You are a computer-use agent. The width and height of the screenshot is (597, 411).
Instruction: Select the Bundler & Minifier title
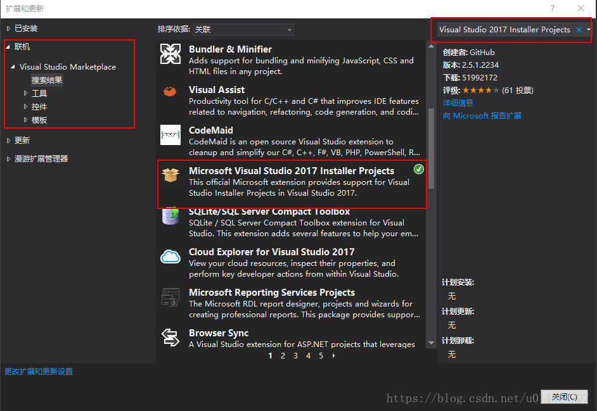pyautogui.click(x=230, y=49)
